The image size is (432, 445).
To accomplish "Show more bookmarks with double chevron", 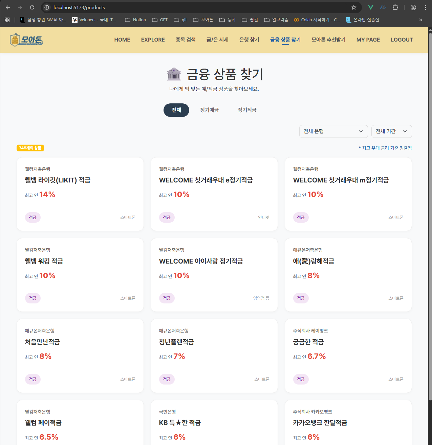I will coord(420,20).
